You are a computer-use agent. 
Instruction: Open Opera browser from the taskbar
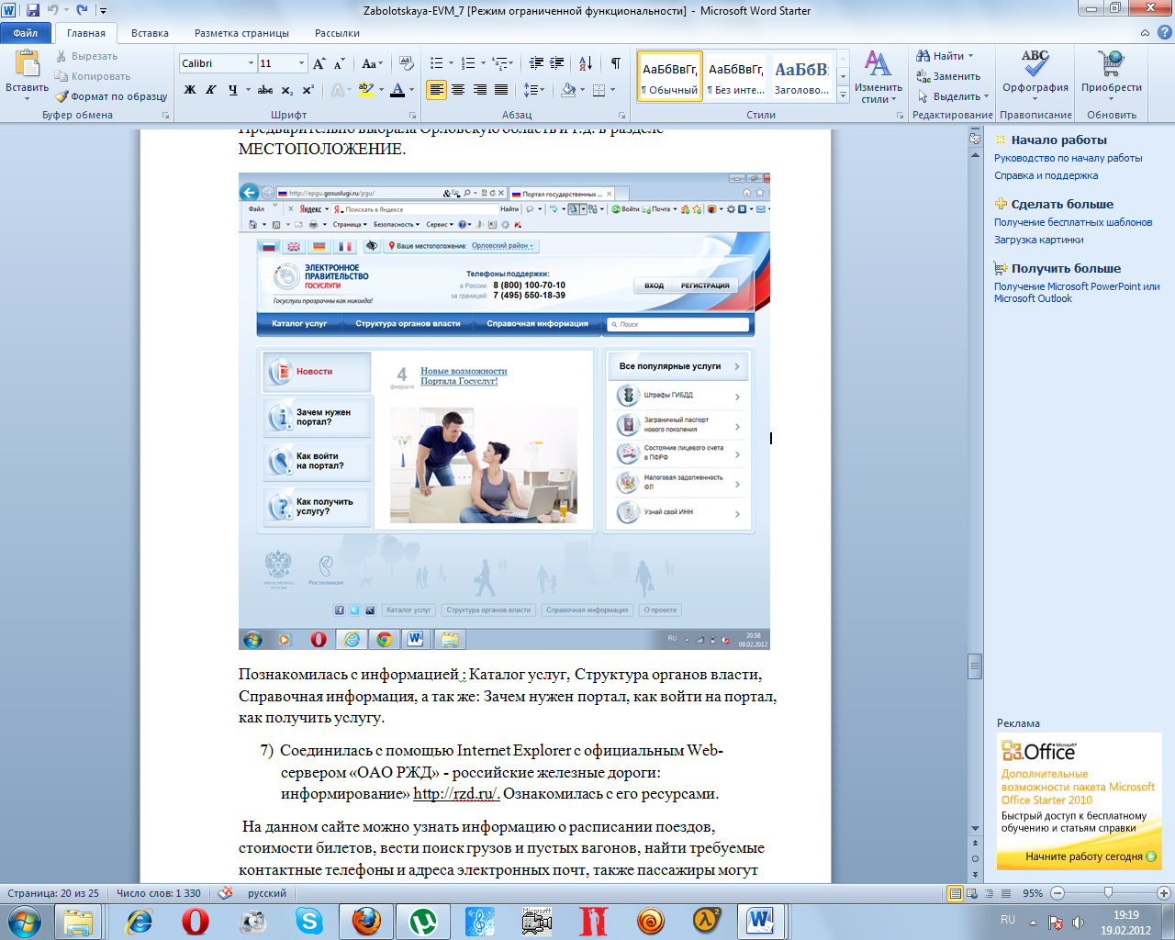coord(196,920)
